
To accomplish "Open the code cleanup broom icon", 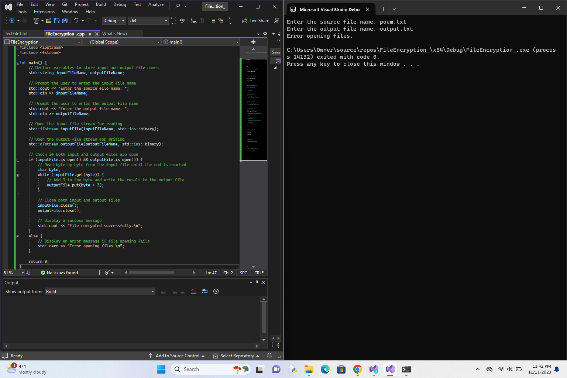I will tap(107, 273).
